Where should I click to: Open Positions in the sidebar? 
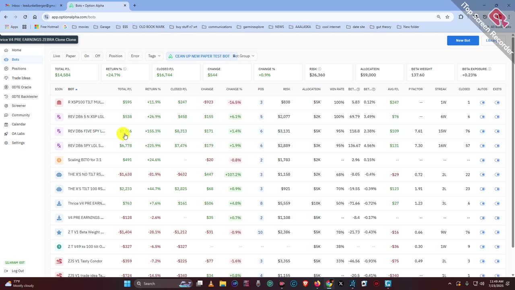[19, 68]
